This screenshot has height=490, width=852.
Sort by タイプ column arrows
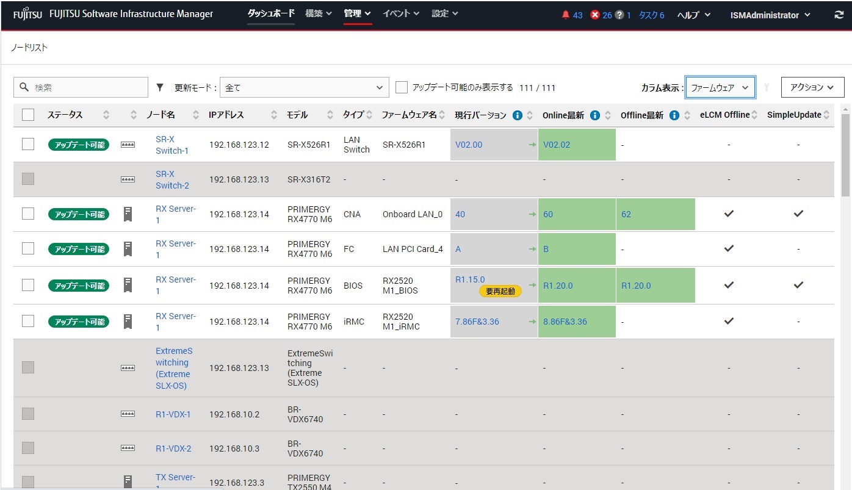point(370,115)
